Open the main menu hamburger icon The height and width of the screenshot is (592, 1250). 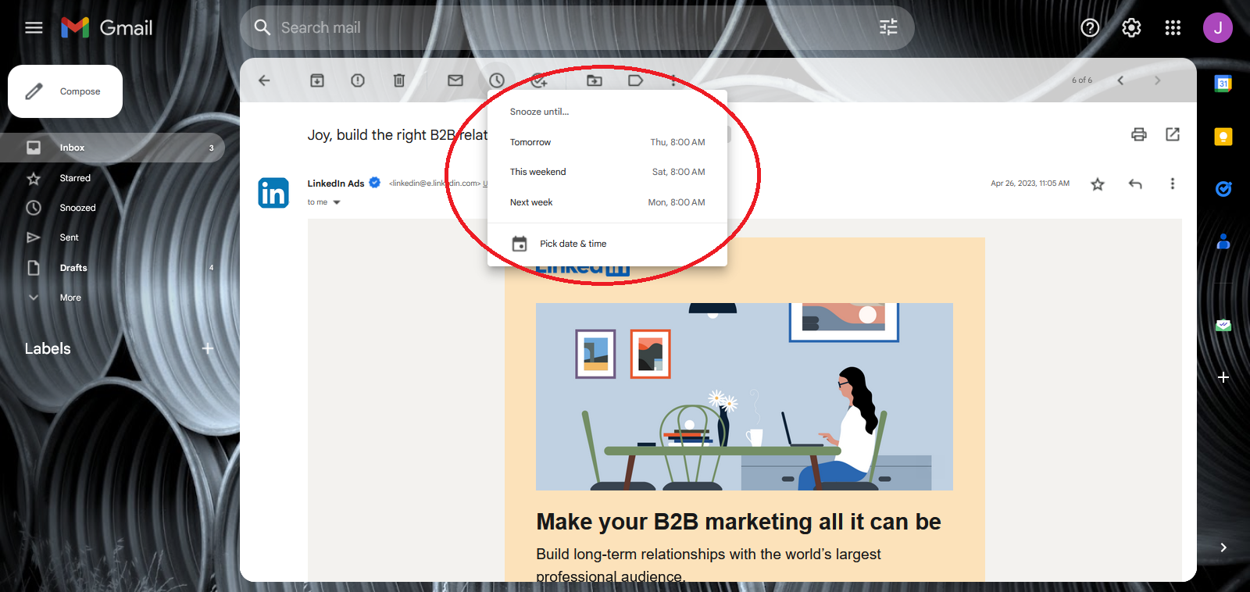pos(34,28)
